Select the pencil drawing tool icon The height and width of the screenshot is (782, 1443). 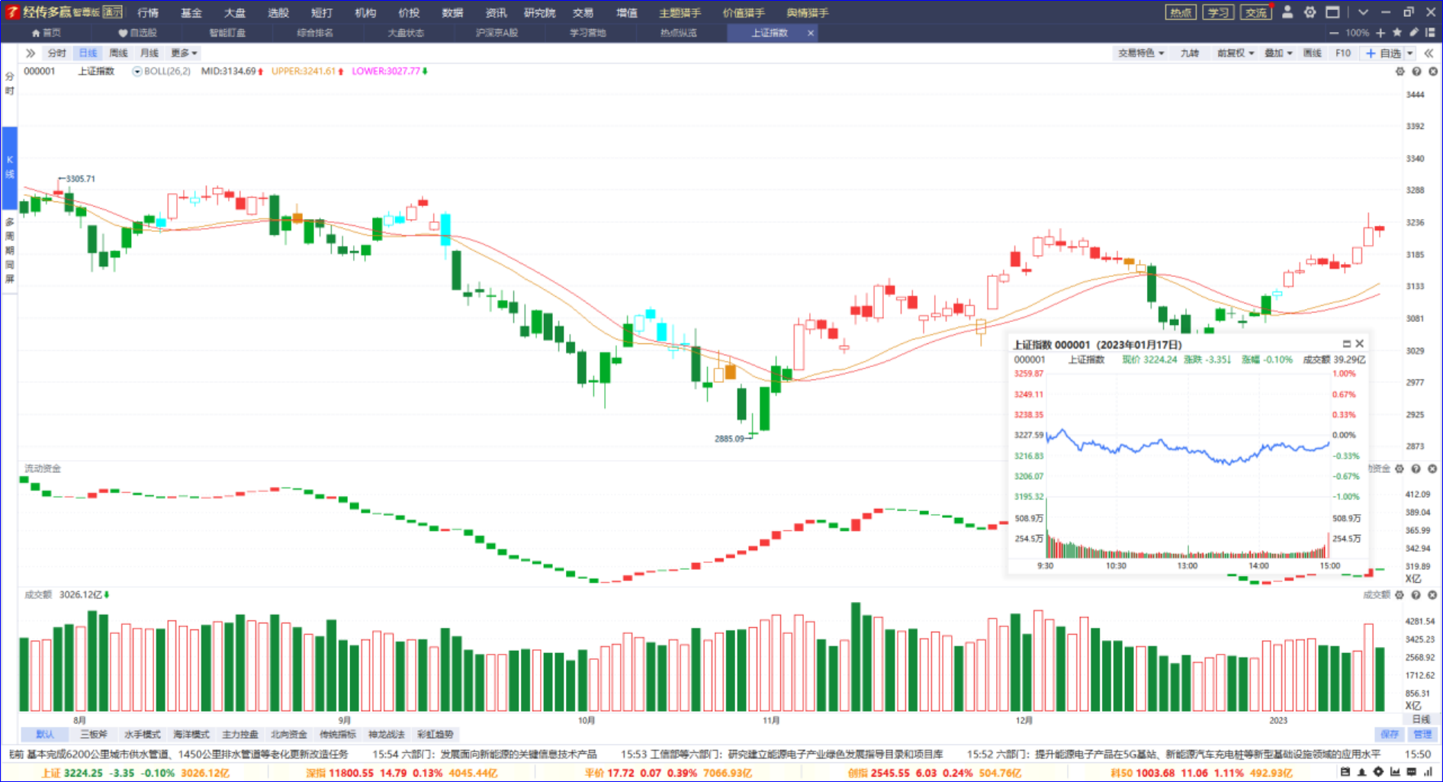click(1413, 33)
